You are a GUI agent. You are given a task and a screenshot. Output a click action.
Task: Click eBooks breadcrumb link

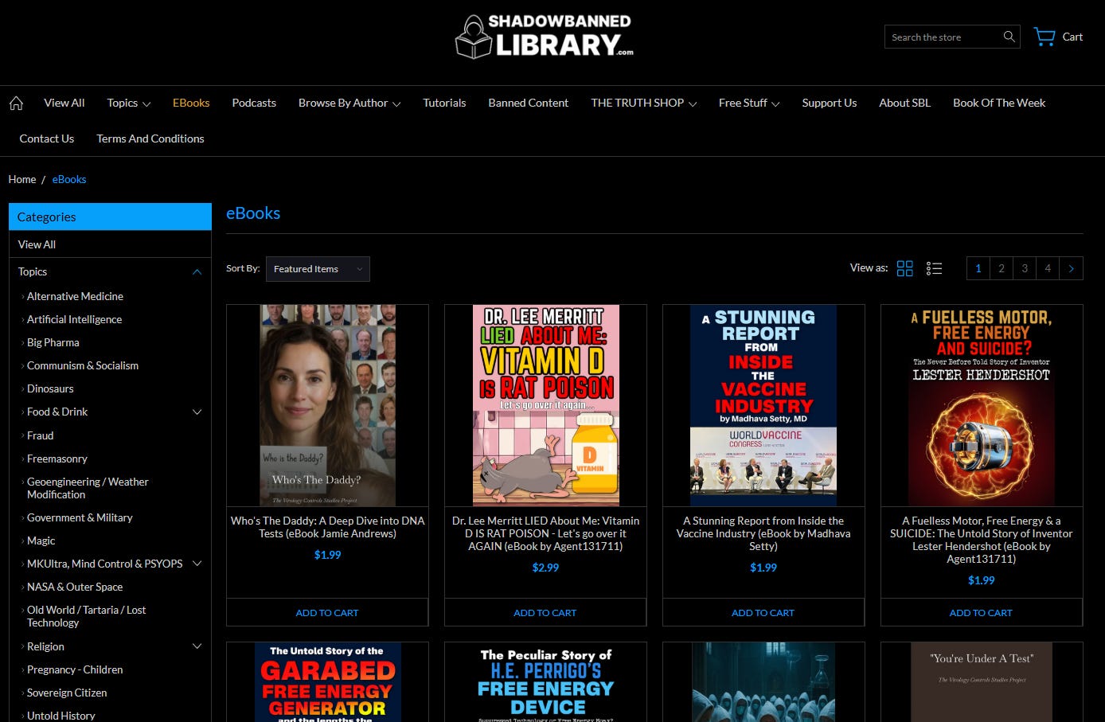69,179
